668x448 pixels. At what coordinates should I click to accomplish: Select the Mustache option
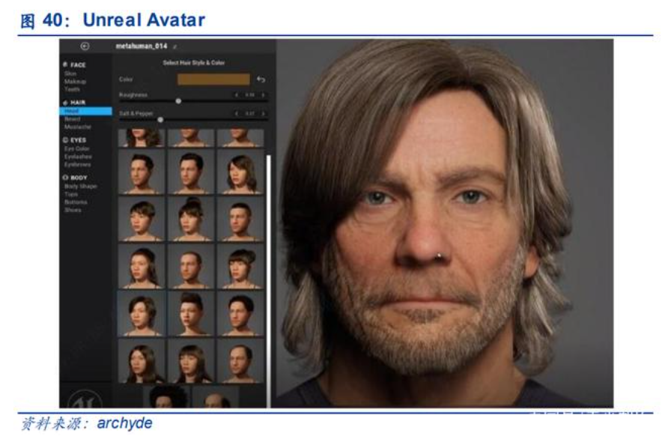(76, 127)
